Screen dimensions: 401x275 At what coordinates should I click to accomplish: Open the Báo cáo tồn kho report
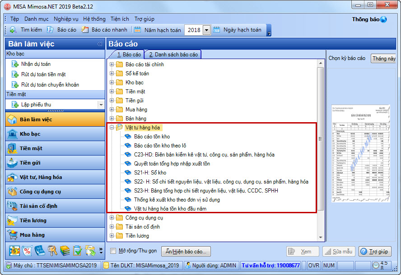point(152,137)
